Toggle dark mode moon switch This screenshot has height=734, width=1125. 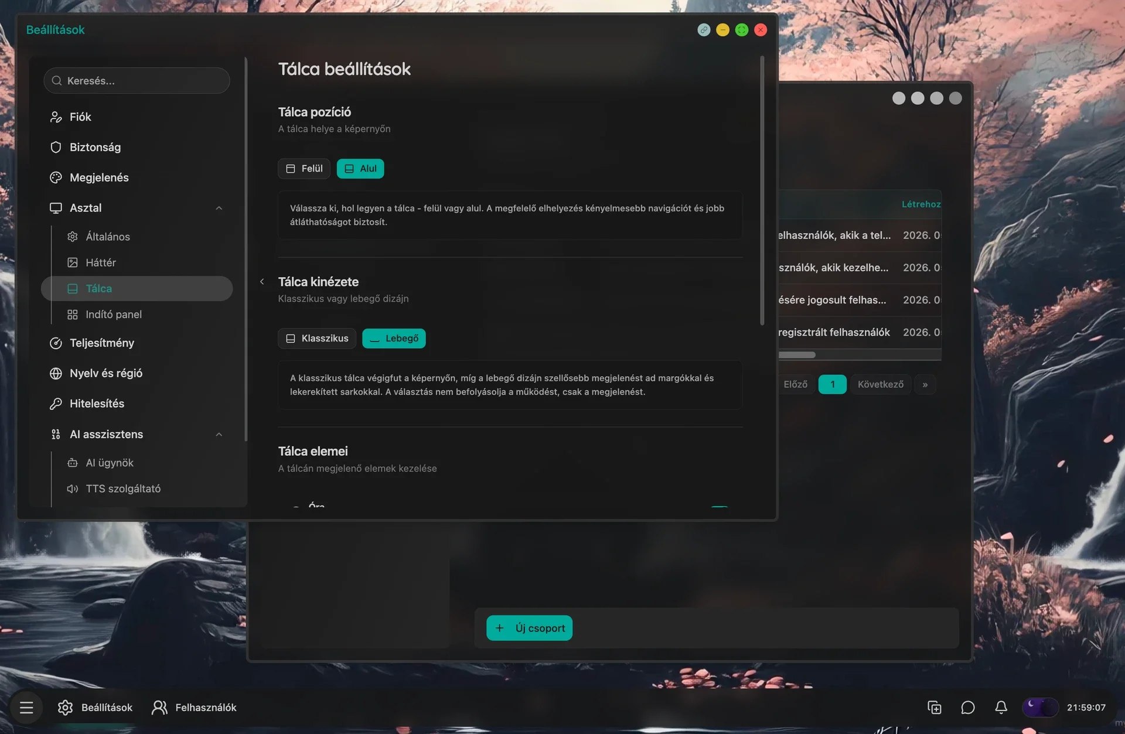pos(1040,708)
